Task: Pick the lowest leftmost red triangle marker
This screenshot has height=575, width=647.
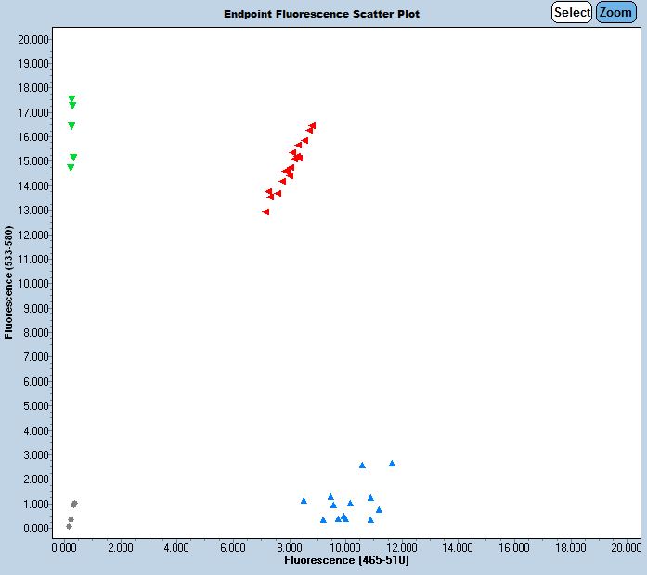Action: (x=265, y=211)
